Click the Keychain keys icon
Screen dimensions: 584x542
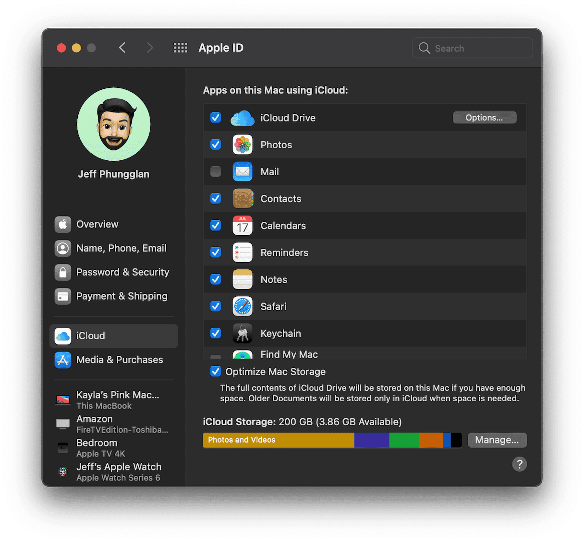pos(243,333)
